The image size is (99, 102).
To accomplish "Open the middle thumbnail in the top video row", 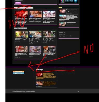I will (36, 14).
